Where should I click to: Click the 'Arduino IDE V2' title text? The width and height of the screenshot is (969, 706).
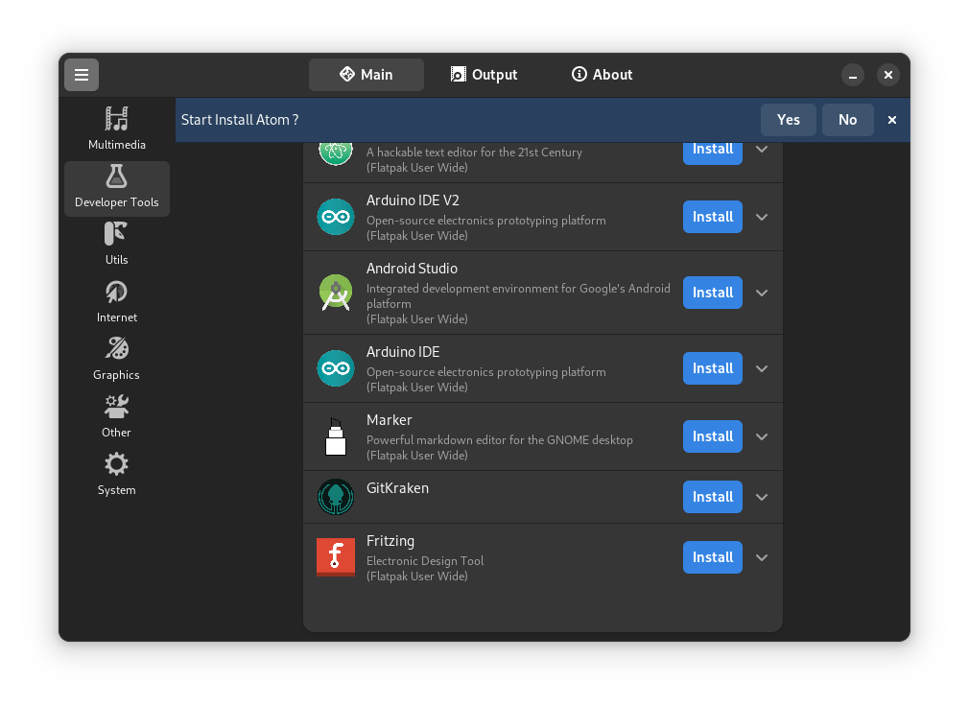click(413, 200)
